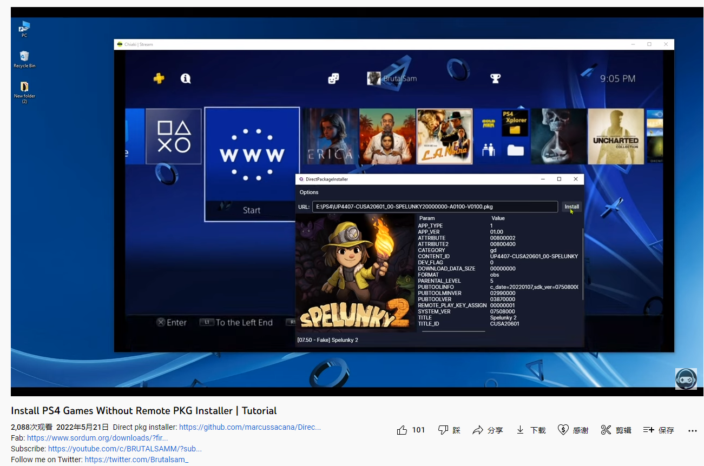This screenshot has height=466, width=704.
Task: Open the PS4 friends faces icon
Action: [333, 79]
